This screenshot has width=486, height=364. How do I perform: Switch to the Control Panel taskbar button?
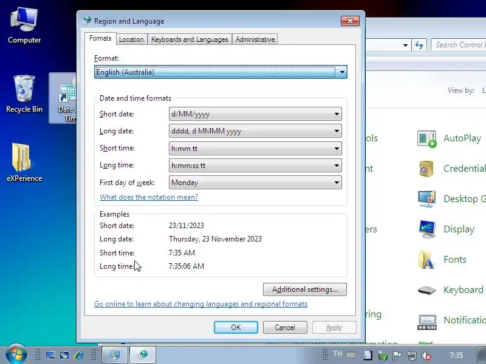(115, 355)
